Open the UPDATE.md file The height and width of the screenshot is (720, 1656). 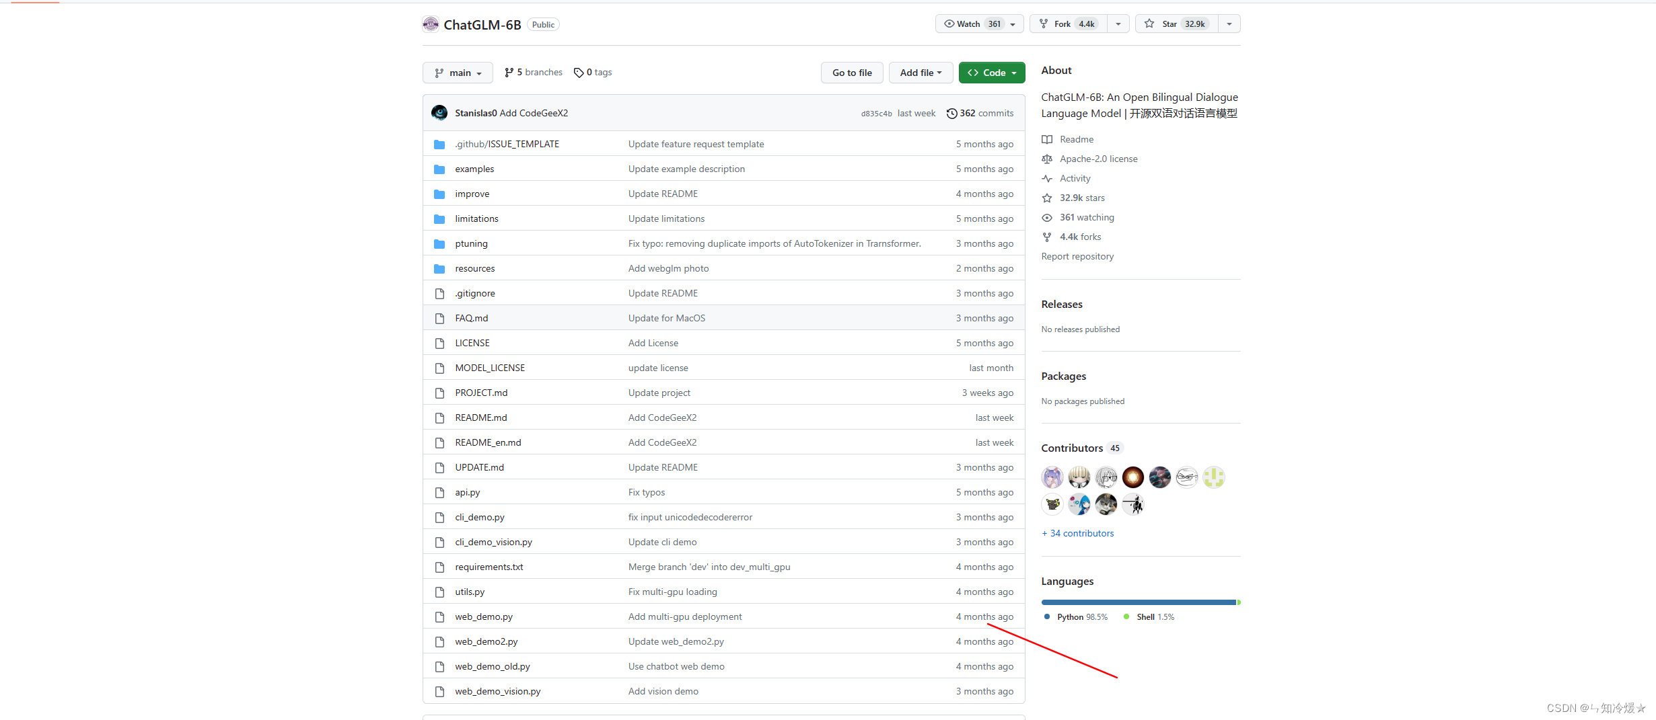[479, 468]
